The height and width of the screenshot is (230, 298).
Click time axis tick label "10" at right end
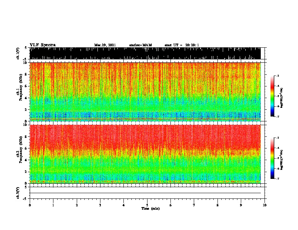[x=265, y=205]
